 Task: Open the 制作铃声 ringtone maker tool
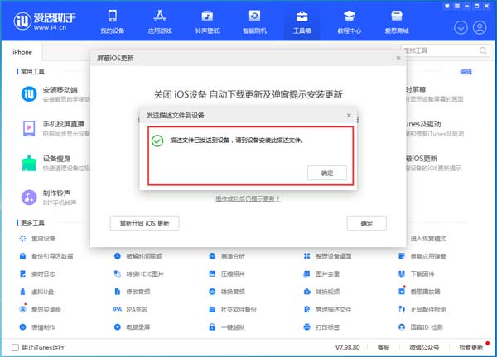click(x=49, y=198)
